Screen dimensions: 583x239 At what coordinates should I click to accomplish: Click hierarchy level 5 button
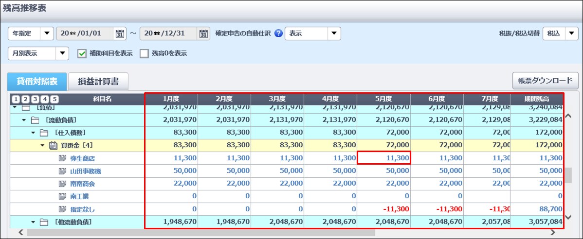pyautogui.click(x=55, y=100)
